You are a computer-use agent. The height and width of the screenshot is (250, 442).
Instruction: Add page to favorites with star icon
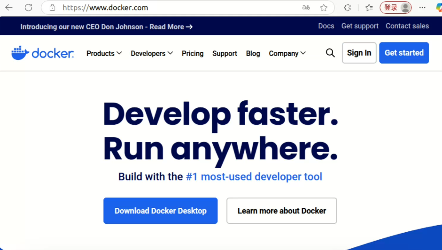(x=323, y=8)
